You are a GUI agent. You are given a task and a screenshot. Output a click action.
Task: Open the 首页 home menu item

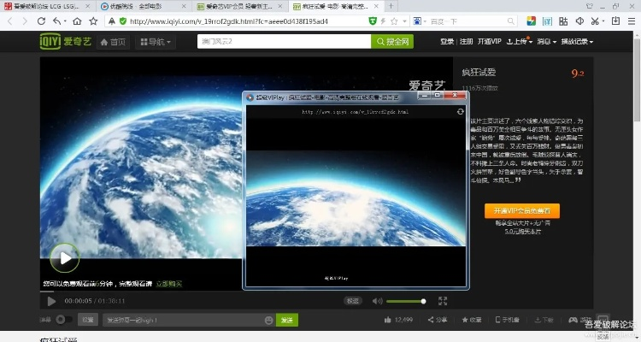click(x=114, y=41)
